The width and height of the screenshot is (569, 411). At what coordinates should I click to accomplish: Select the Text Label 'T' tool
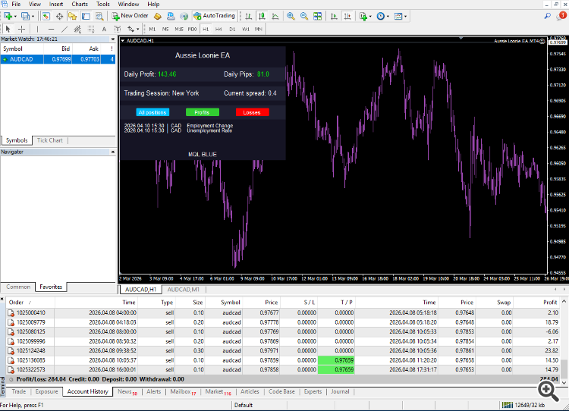(117, 29)
